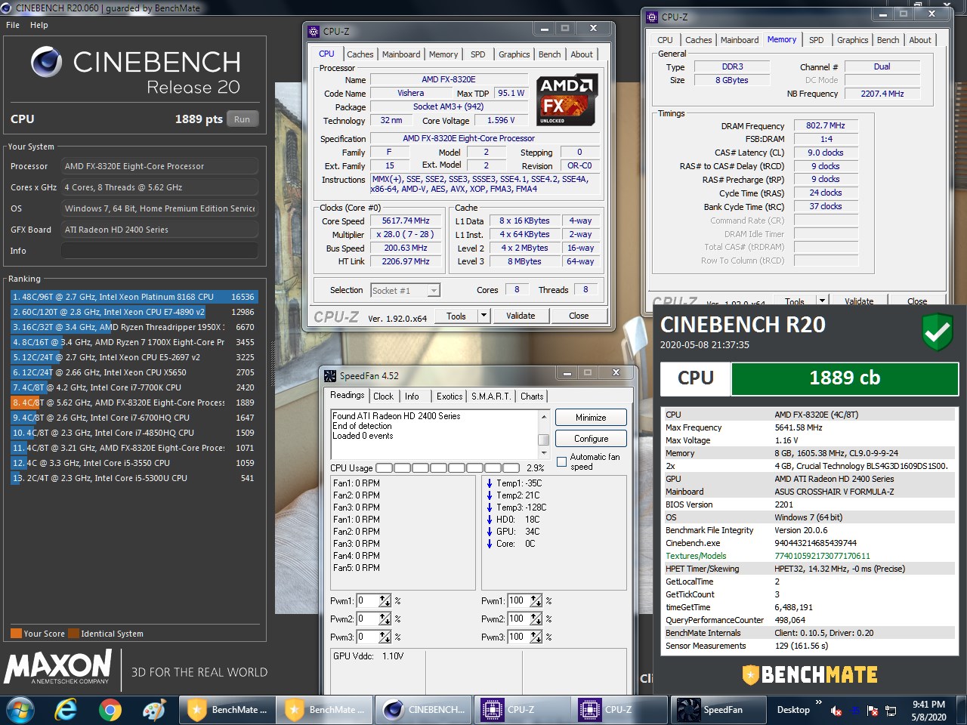Screen dimensions: 967x725
Task: Click the volume icon in the system tray
Action: [836, 711]
